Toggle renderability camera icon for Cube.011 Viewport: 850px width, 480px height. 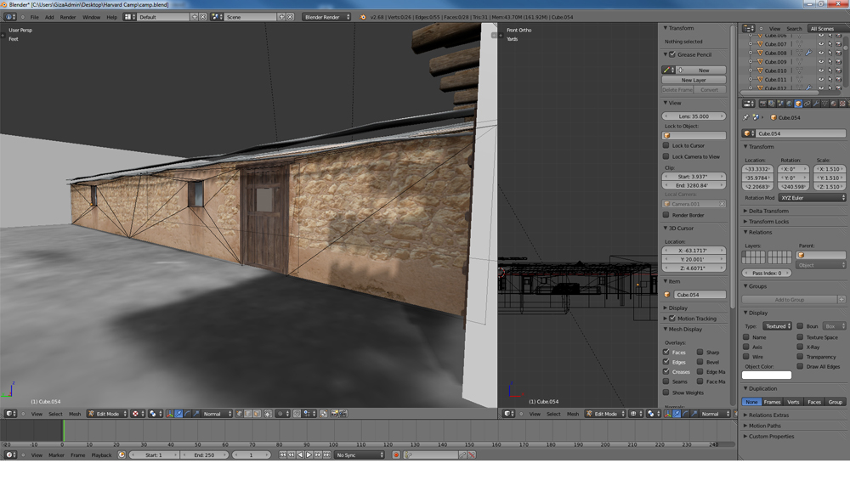tap(838, 79)
